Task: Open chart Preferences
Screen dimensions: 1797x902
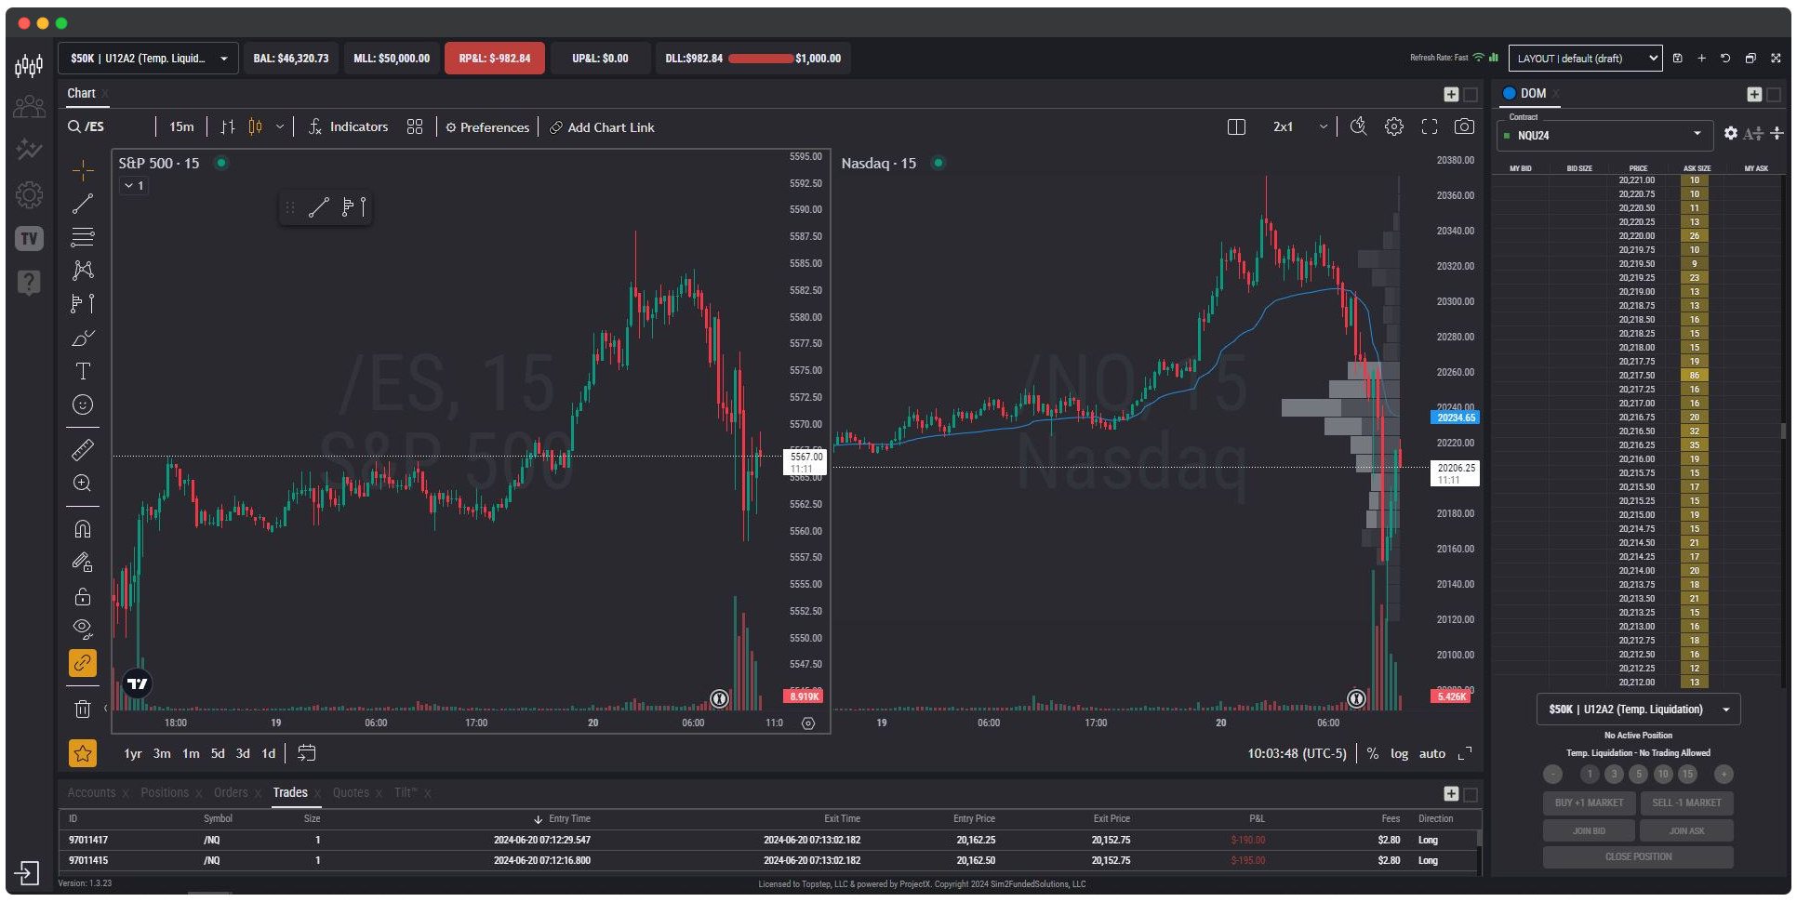Action: click(x=487, y=127)
